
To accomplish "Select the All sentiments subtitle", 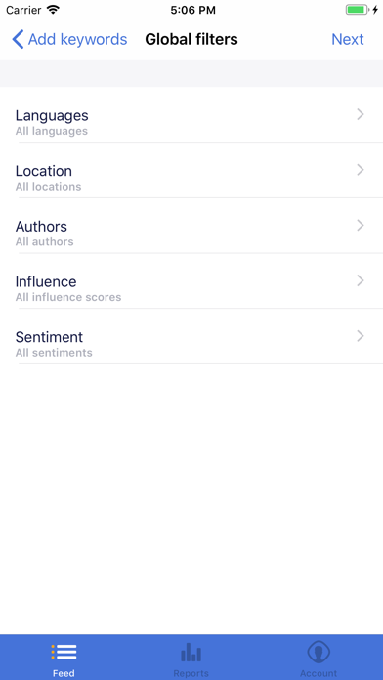I will [54, 353].
